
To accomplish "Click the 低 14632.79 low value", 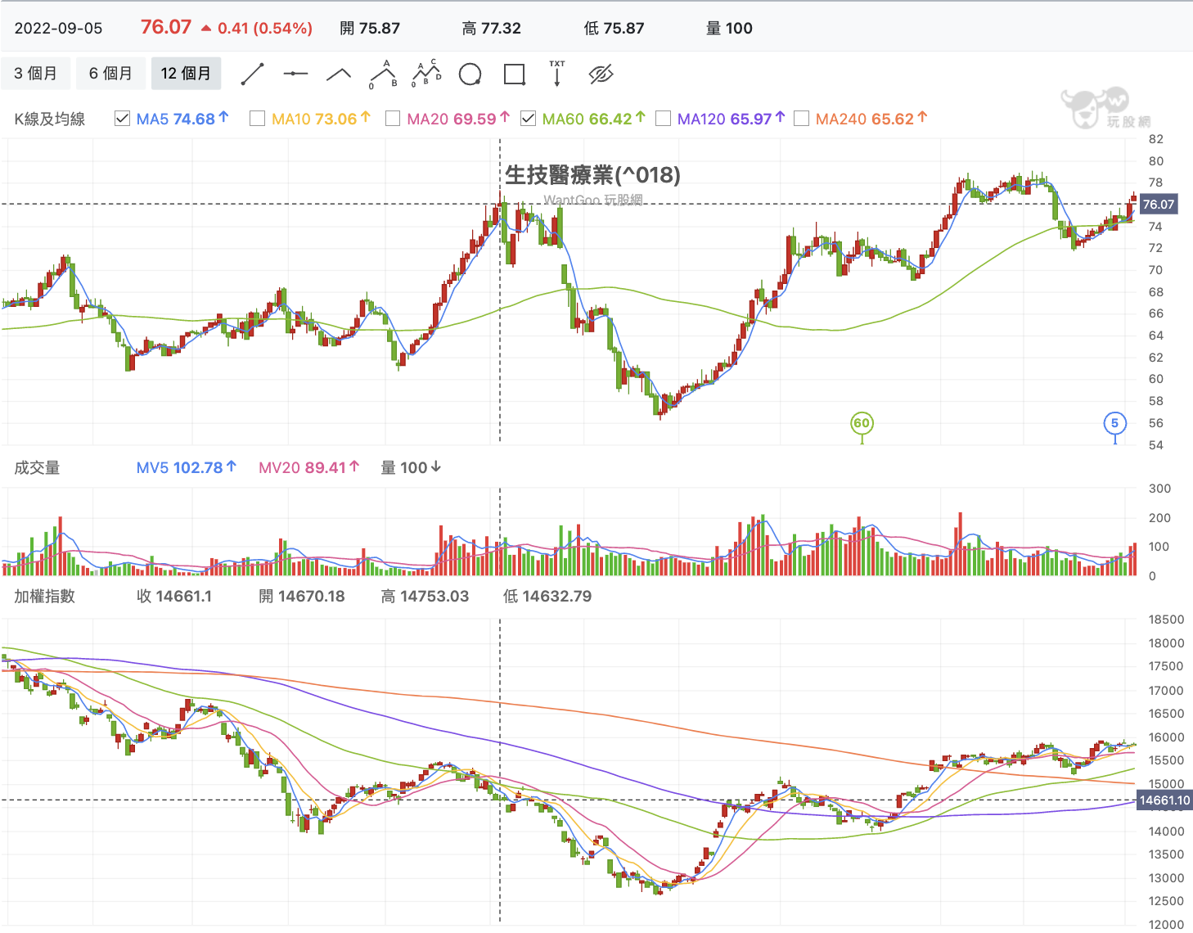I will click(547, 596).
